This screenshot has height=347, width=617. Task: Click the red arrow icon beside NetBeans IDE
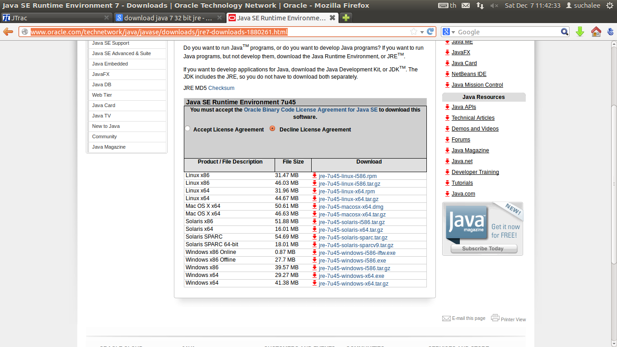pos(447,74)
